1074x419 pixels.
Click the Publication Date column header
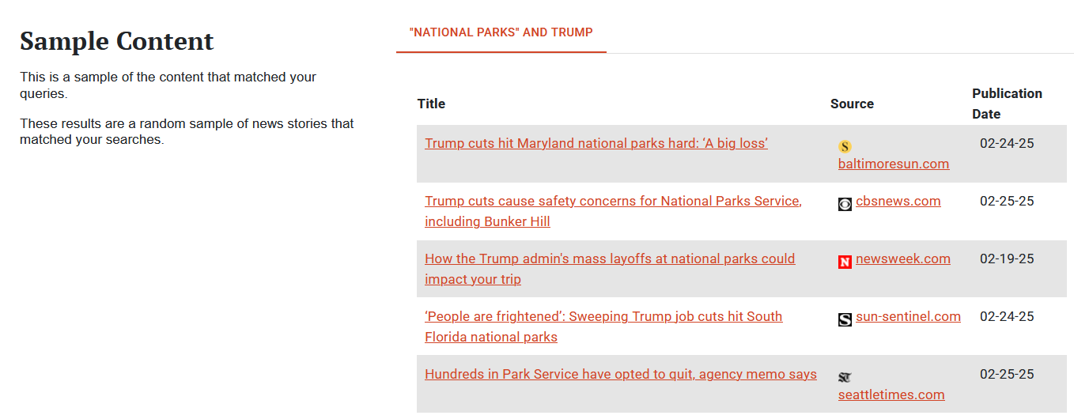(x=1007, y=104)
